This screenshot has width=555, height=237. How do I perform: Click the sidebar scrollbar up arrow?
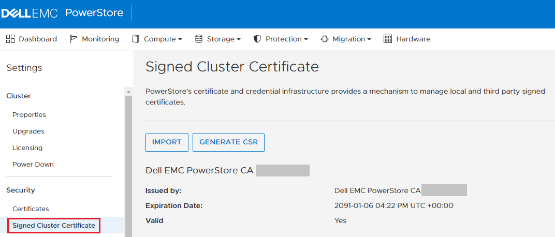[128, 92]
